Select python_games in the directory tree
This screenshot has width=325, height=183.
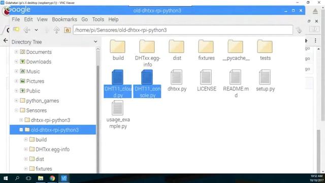click(x=43, y=101)
